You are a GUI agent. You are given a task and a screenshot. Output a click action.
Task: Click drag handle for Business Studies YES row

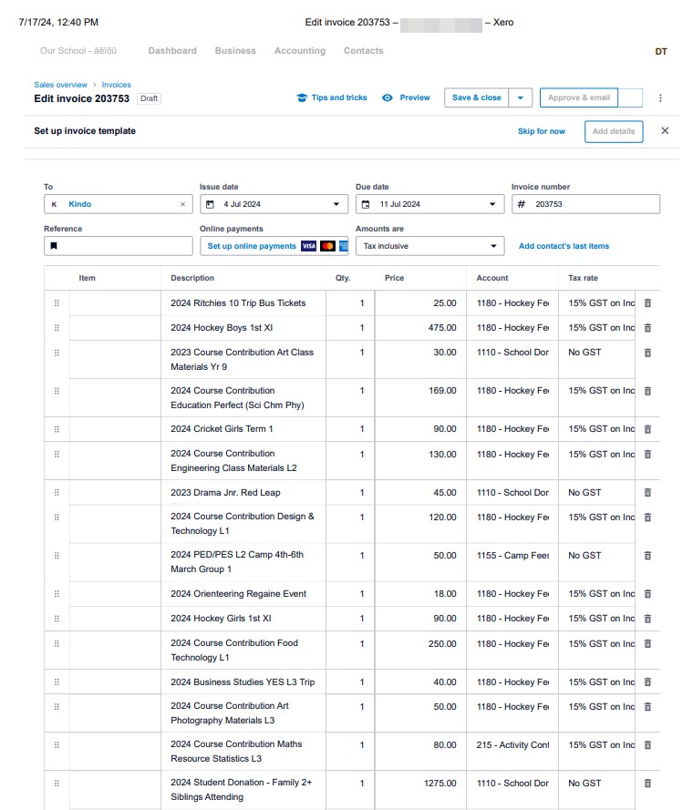point(57,682)
